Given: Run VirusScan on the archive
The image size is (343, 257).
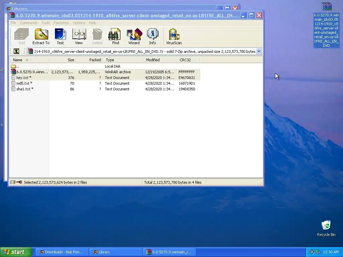Looking at the screenshot, I should point(174,36).
